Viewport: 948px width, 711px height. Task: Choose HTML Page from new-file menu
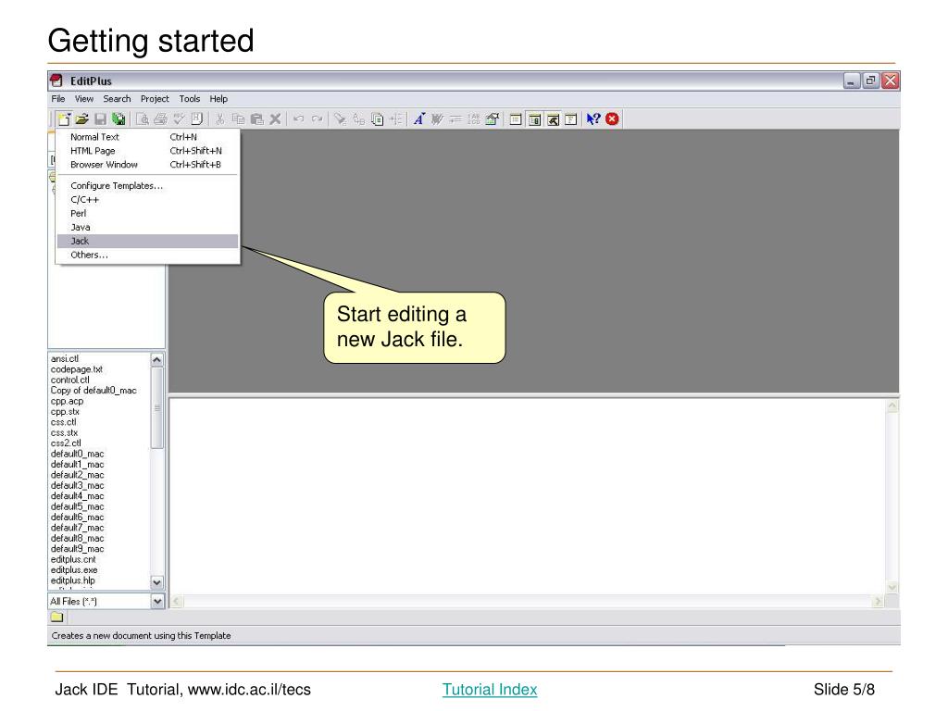click(x=147, y=151)
